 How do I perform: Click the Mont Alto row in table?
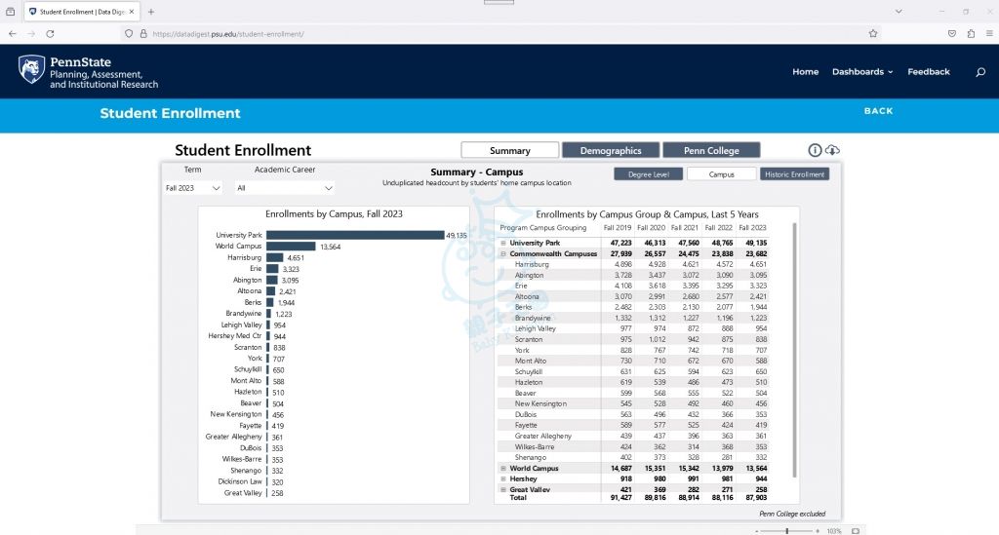pyautogui.click(x=633, y=361)
